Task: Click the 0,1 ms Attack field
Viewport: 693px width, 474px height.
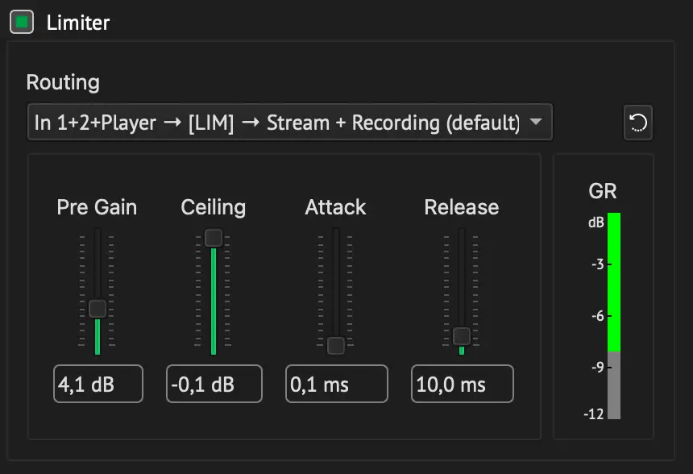Action: [x=337, y=384]
